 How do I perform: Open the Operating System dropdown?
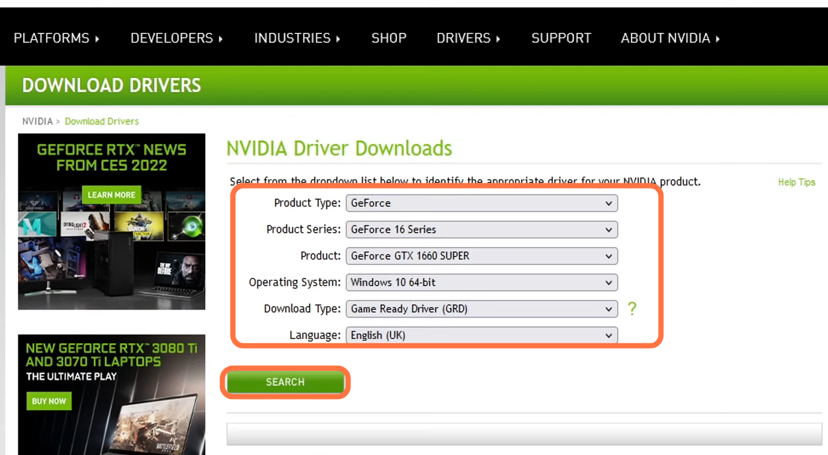481,282
